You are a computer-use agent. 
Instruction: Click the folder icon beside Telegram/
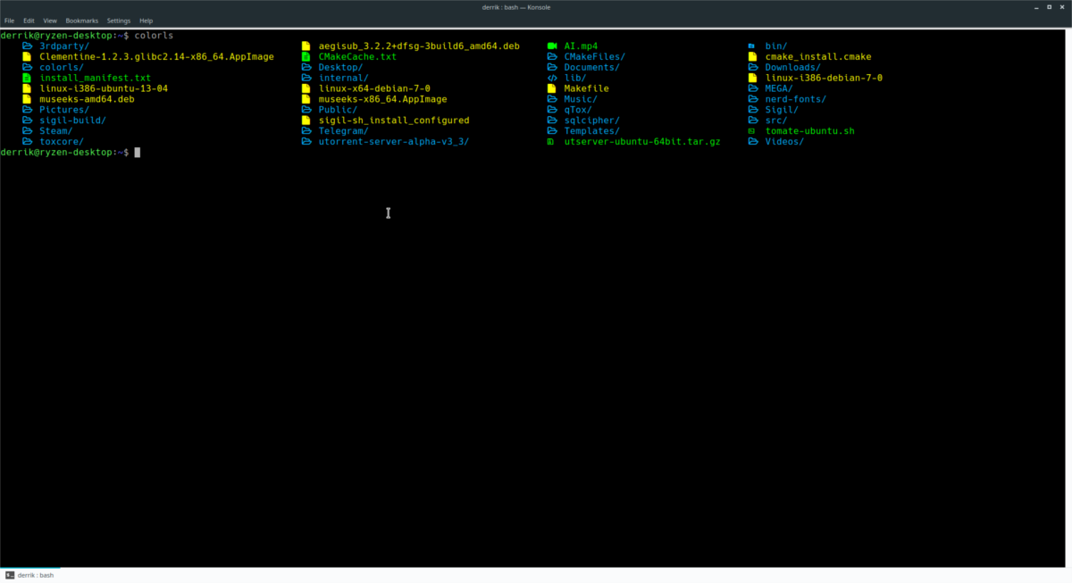(306, 130)
